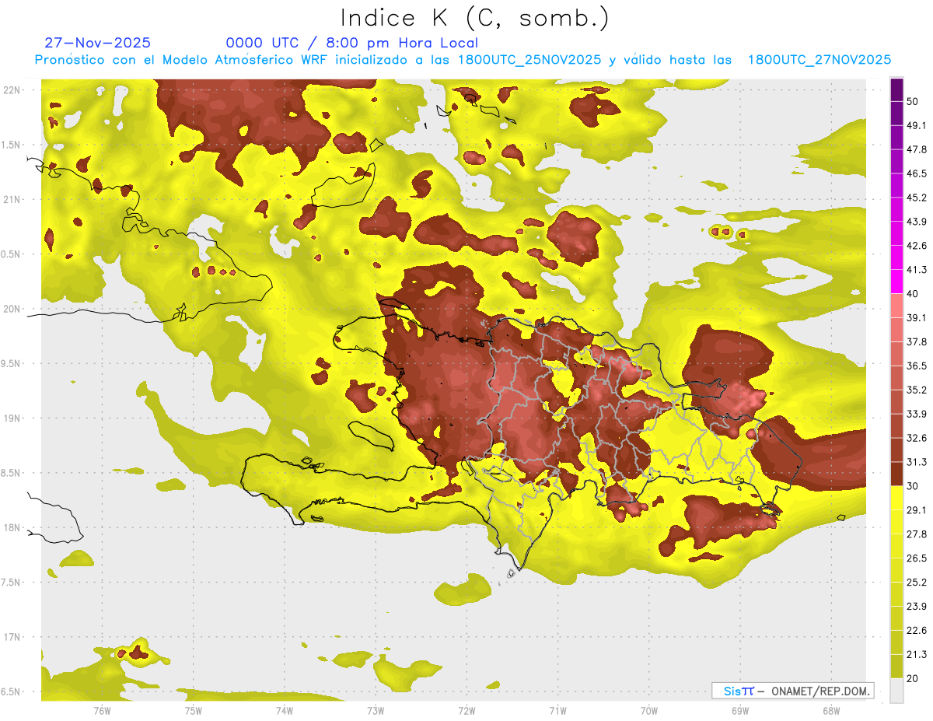Click colorbar label '43.9'
Screen dimensions: 933x721
coord(917,222)
